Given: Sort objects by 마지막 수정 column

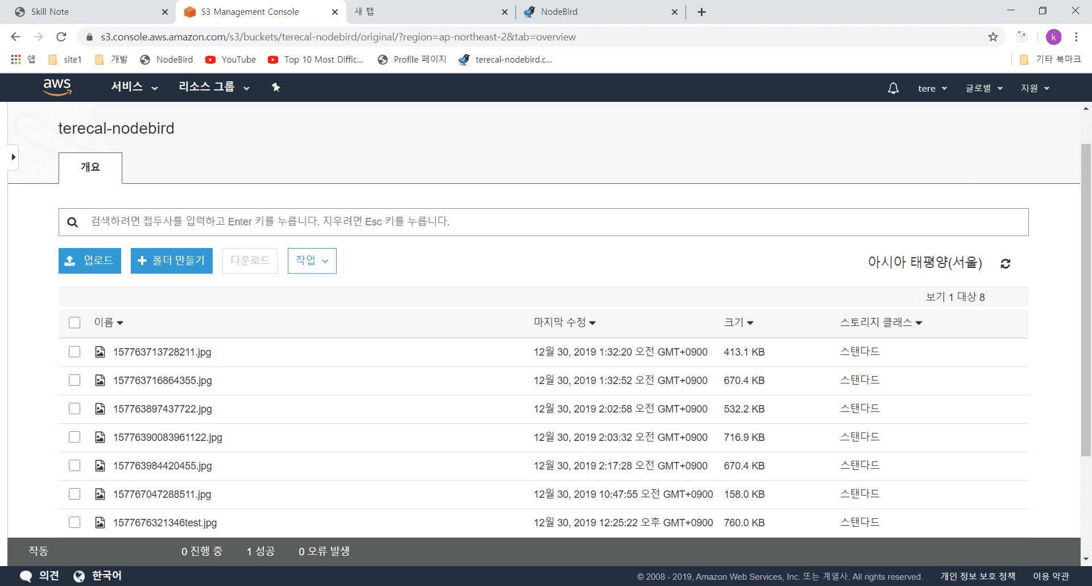Looking at the screenshot, I should (565, 323).
